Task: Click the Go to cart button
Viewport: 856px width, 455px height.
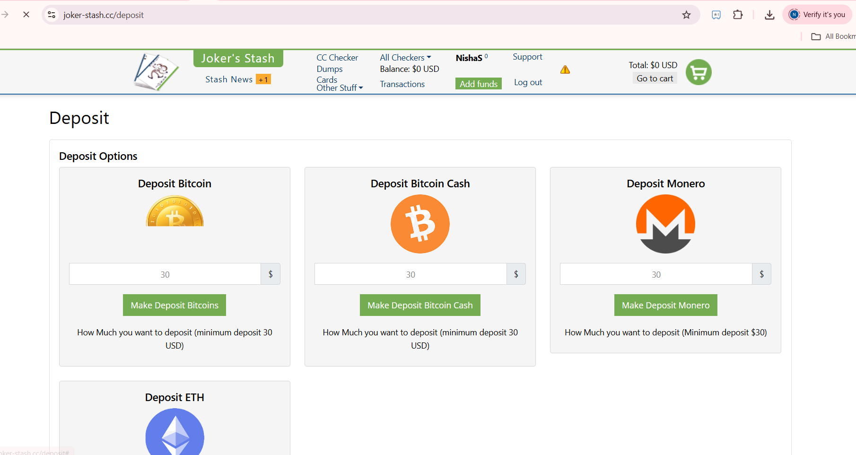Action: [655, 79]
